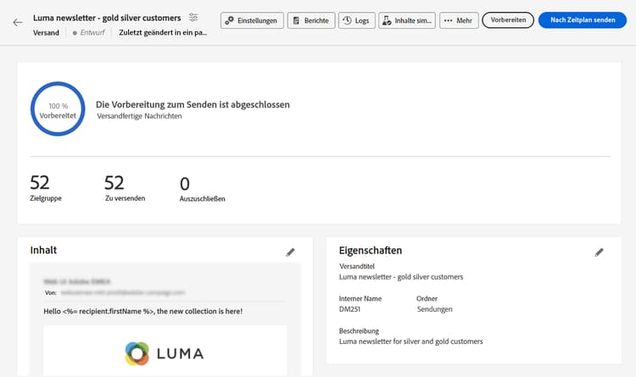View the delivery Logs
636x377 pixels.
[x=355, y=20]
